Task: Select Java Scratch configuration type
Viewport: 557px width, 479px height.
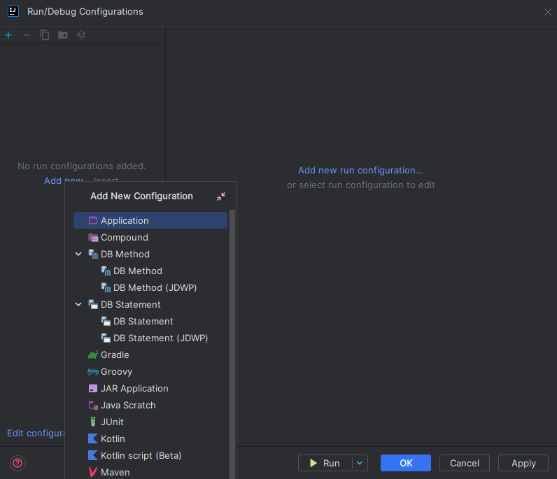Action: (150, 405)
